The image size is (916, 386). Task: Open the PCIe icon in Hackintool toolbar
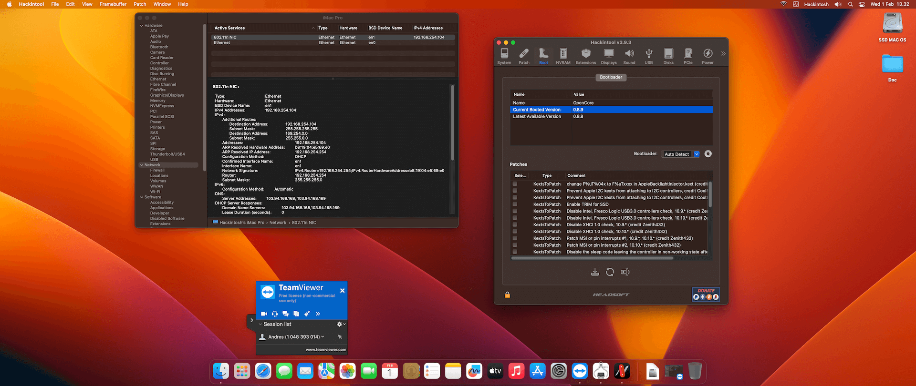[x=688, y=56]
